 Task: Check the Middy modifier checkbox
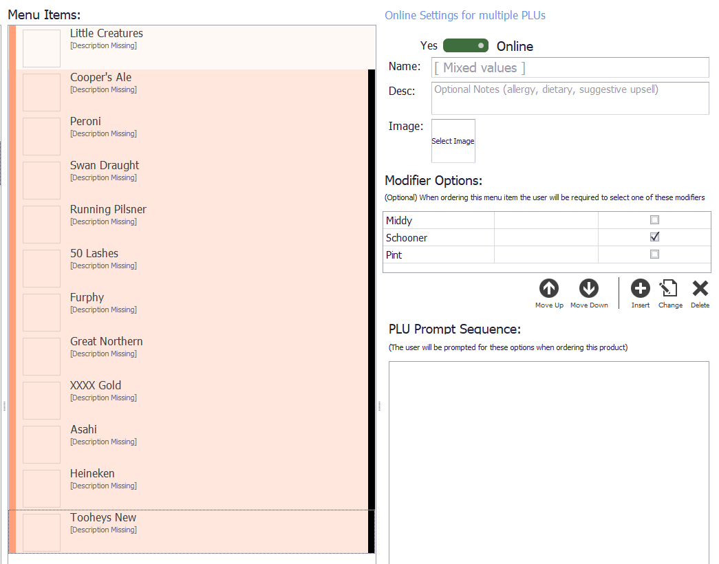tap(654, 220)
